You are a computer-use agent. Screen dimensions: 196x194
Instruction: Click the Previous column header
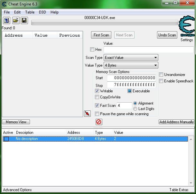[70, 35]
